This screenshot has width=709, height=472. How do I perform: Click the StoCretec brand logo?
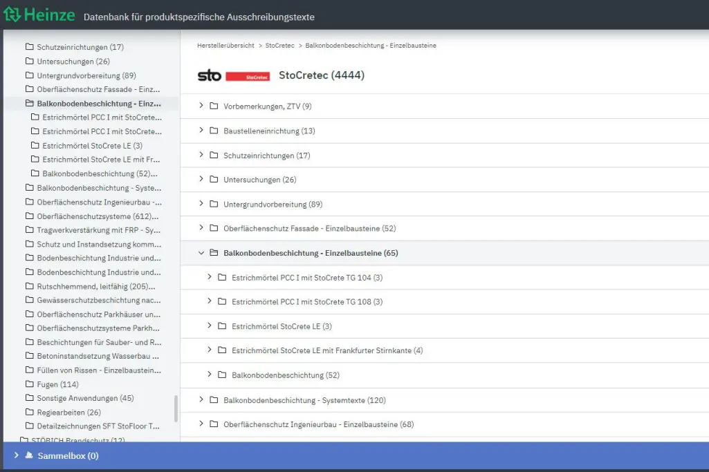(233, 75)
